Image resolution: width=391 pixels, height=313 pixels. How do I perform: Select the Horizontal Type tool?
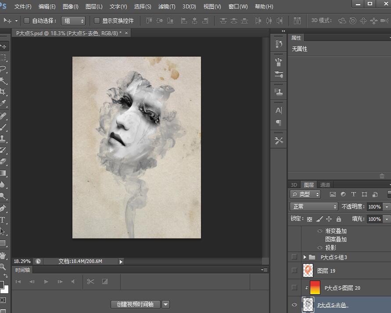(3, 219)
